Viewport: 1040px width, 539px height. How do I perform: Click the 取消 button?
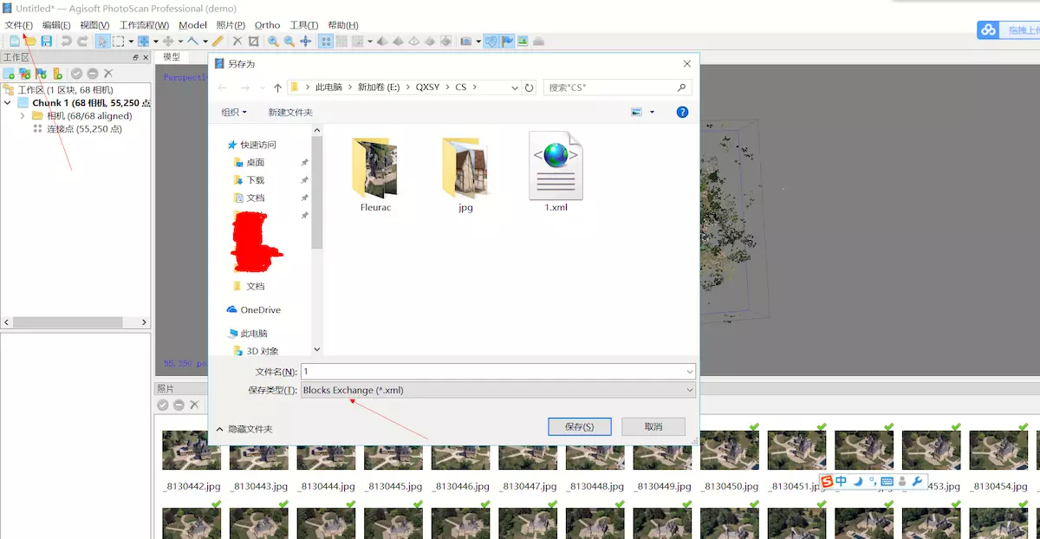point(653,426)
